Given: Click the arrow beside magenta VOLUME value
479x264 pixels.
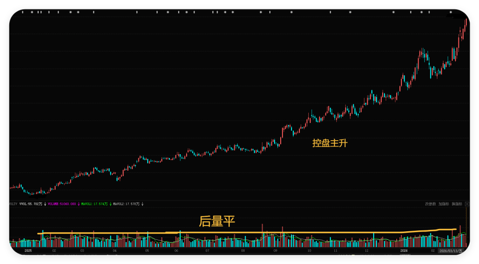Looking at the screenshot, I should click(x=79, y=204).
